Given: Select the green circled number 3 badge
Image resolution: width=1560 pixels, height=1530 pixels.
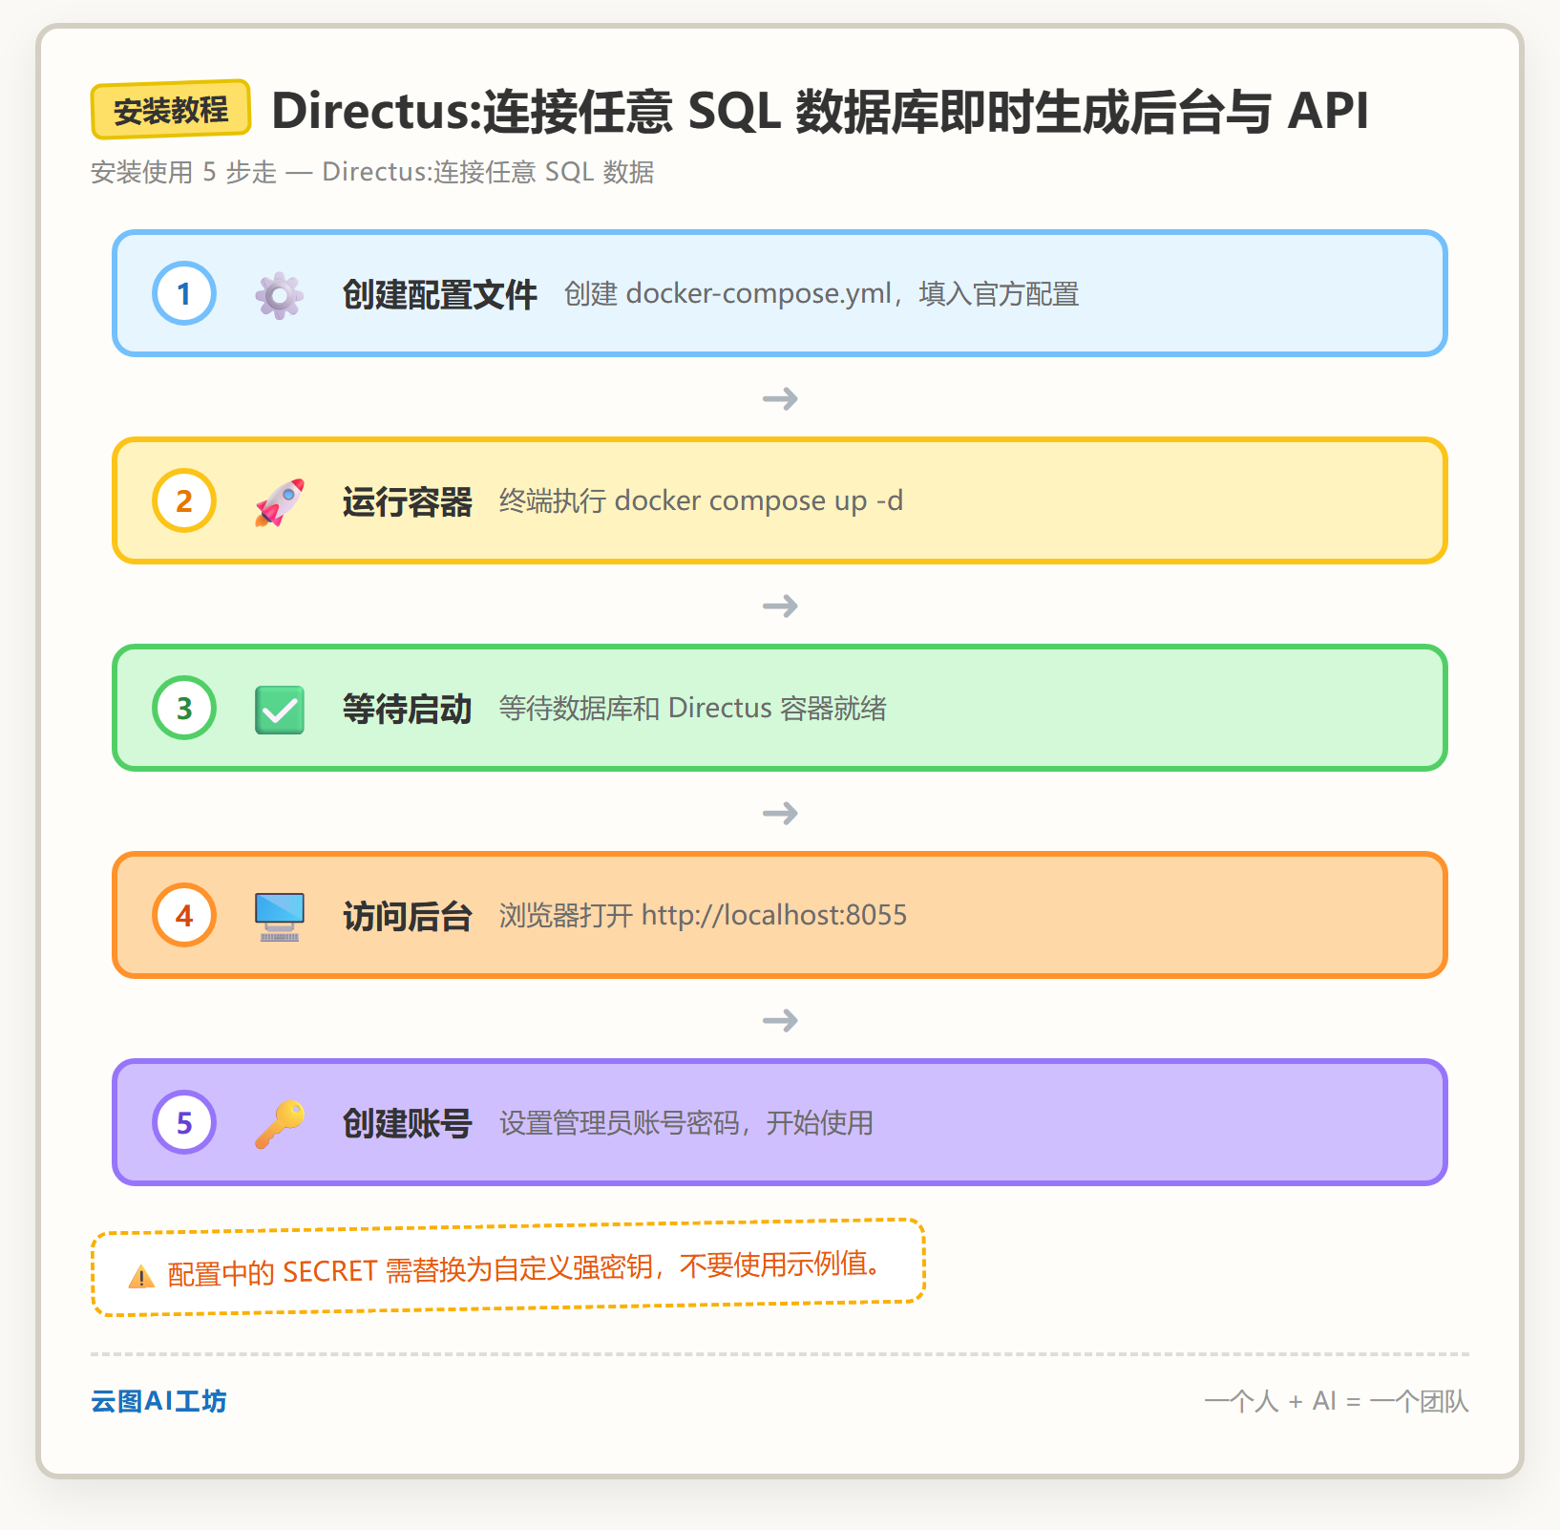Looking at the screenshot, I should [184, 708].
